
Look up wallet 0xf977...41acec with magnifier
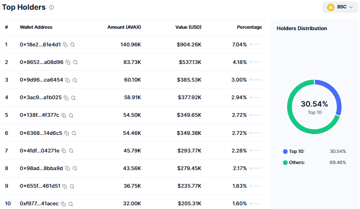[71, 204]
